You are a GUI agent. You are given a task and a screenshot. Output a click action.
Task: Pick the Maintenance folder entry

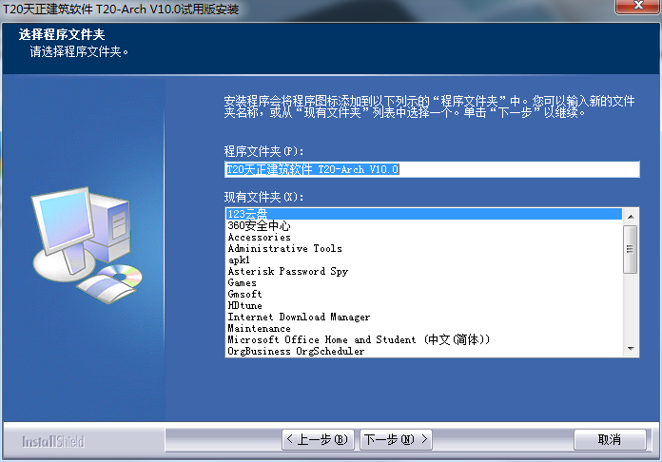(424, 328)
